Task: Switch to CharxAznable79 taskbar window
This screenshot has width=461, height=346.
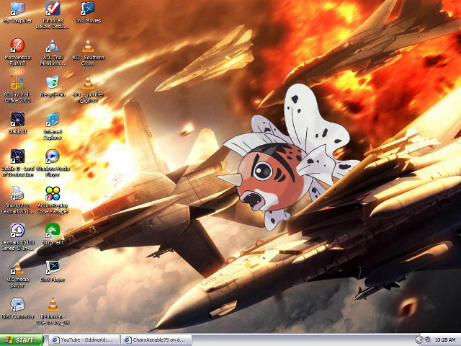Action: click(156, 340)
